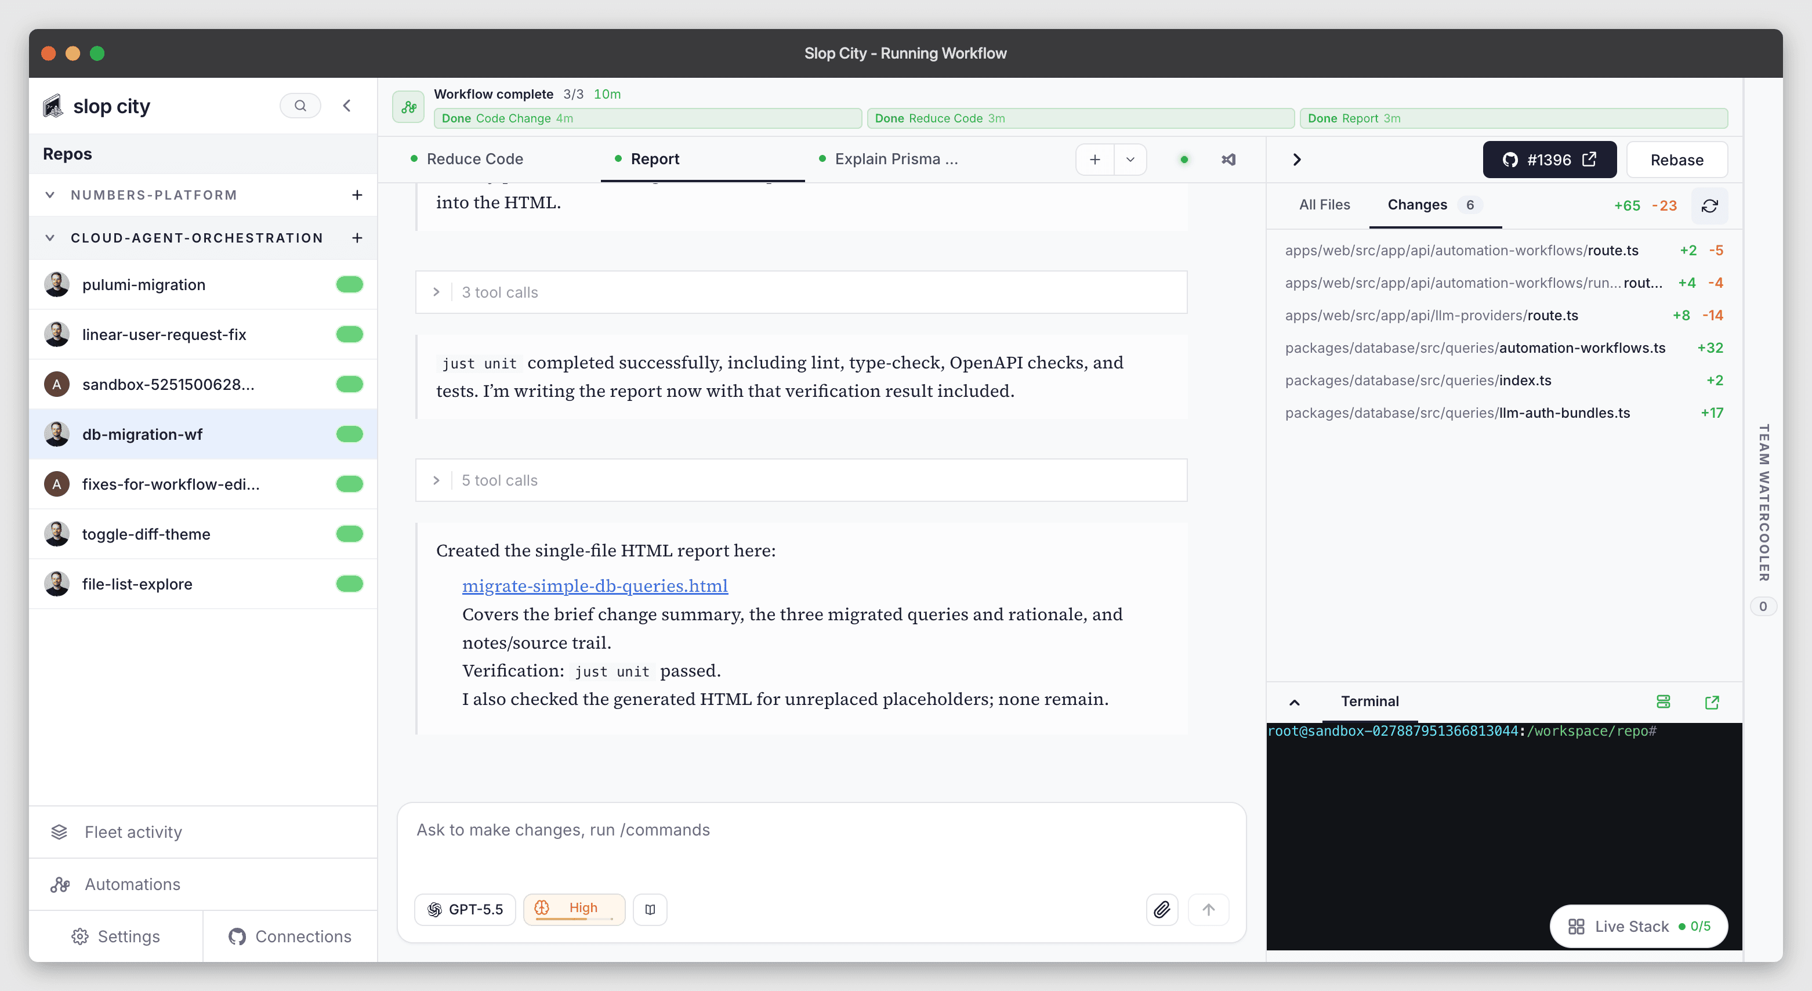Open the sidebar search icon

click(300, 106)
